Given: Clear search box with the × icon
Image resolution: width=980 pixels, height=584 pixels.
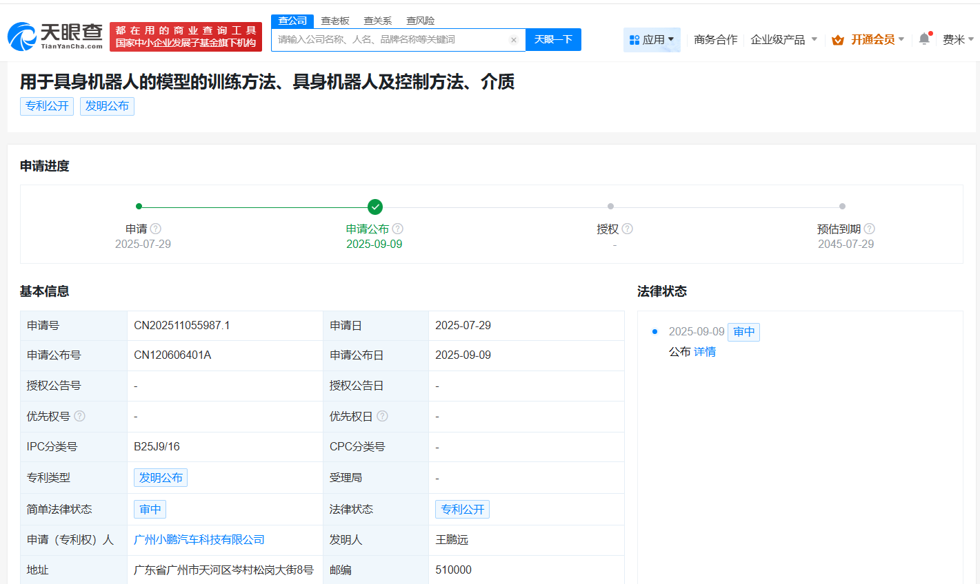Looking at the screenshot, I should (x=514, y=39).
